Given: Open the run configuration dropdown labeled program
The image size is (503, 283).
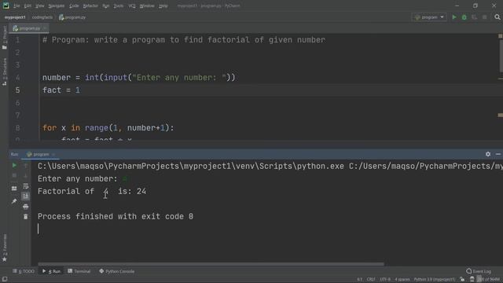Looking at the screenshot, I should pos(429,17).
